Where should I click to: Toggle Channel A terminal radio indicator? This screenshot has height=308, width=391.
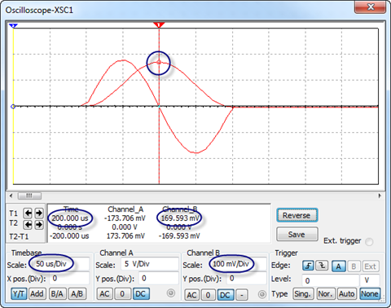coord(171,293)
